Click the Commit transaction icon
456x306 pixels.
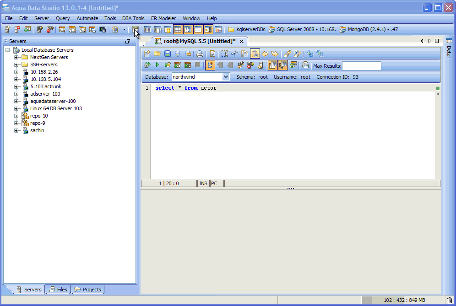click(x=240, y=65)
